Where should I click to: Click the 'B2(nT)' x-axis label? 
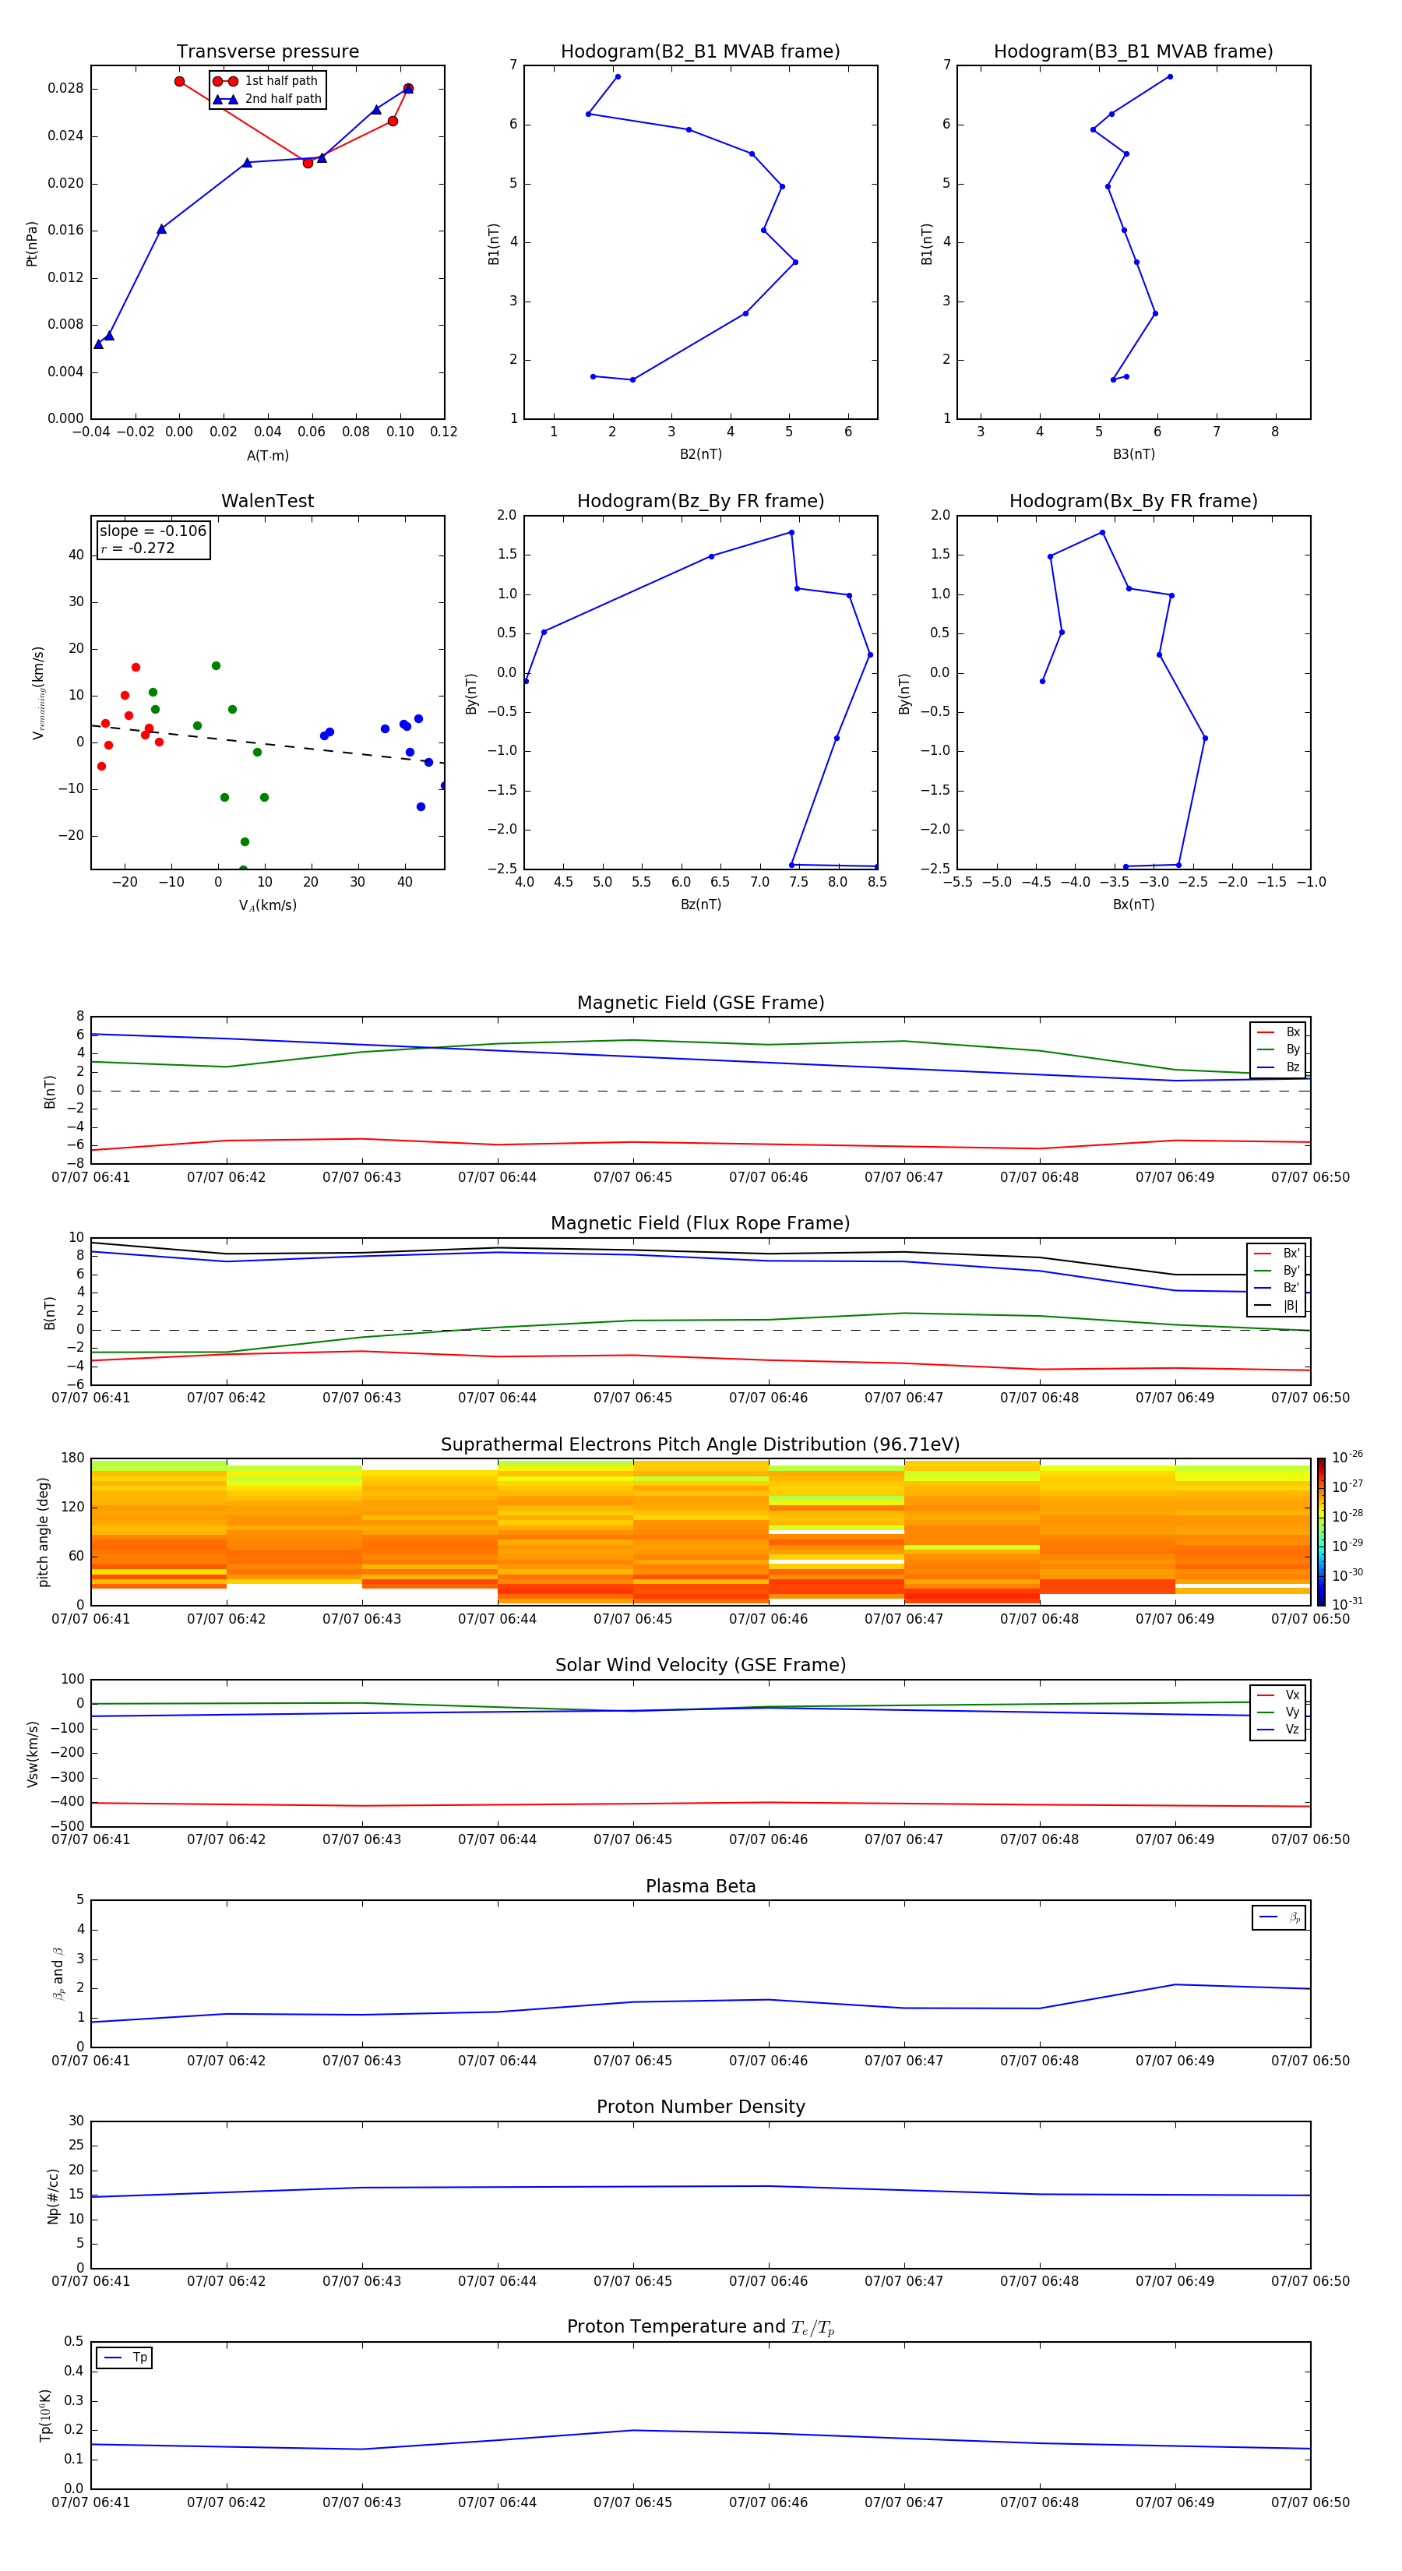click(700, 454)
